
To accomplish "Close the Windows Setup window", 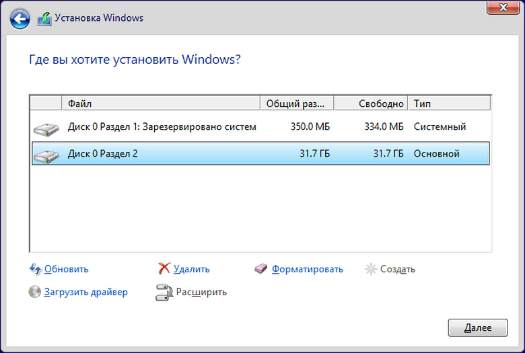I will pyautogui.click(x=503, y=7).
